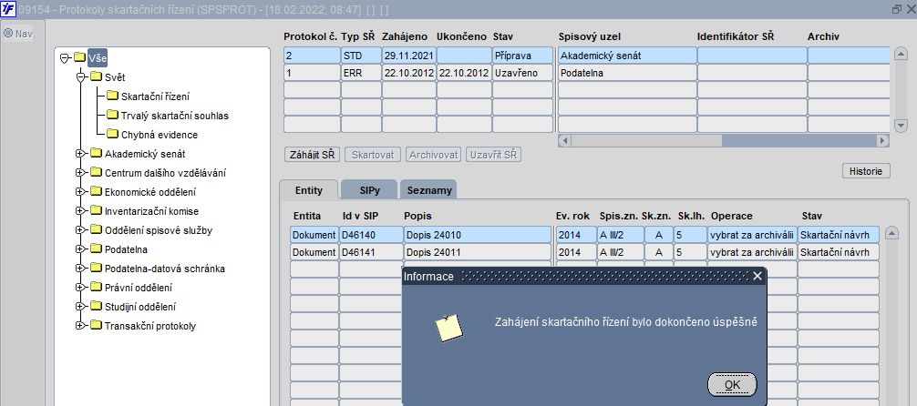Close the Informace dialog
This screenshot has height=406, width=917.
(757, 277)
